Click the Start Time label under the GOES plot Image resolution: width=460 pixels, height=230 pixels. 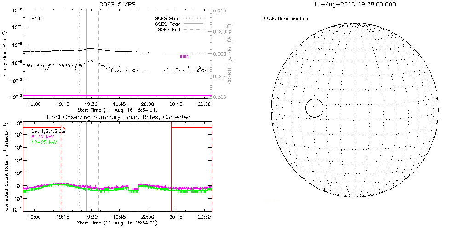point(118,110)
